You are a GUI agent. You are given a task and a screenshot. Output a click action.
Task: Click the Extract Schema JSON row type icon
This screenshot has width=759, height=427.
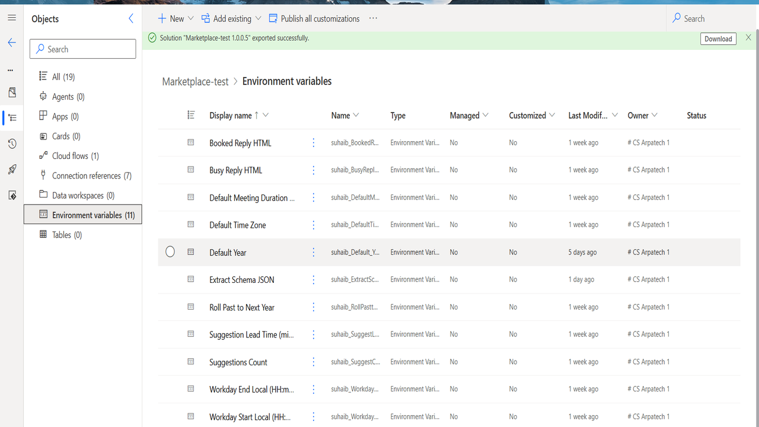coord(191,279)
